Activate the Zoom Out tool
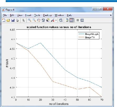This screenshot has height=107, width=117. (34, 20)
